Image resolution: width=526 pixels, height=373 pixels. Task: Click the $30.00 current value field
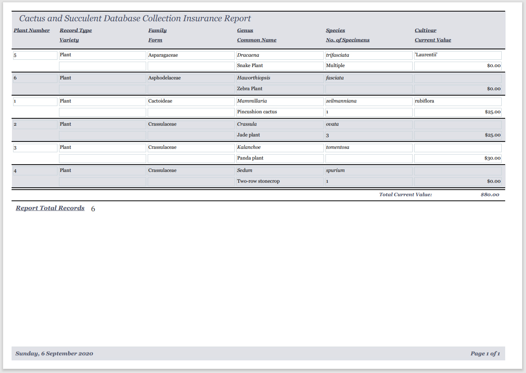click(458, 158)
